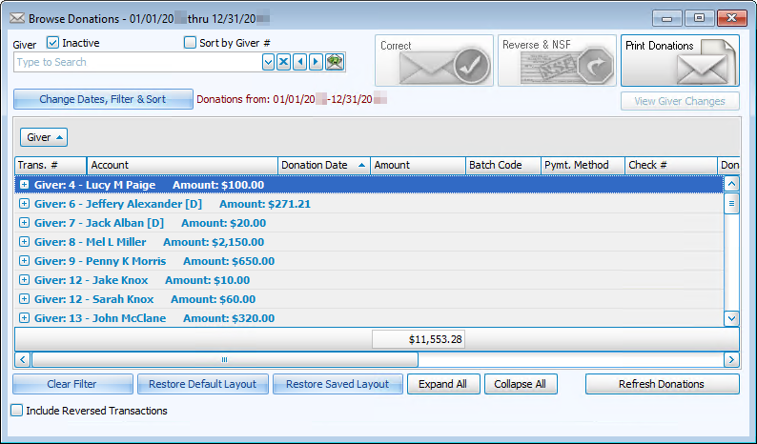The width and height of the screenshot is (757, 444).
Task: Click the Expand All button
Action: point(442,384)
